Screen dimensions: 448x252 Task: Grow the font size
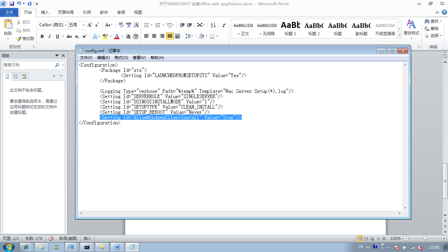[x=90, y=25]
